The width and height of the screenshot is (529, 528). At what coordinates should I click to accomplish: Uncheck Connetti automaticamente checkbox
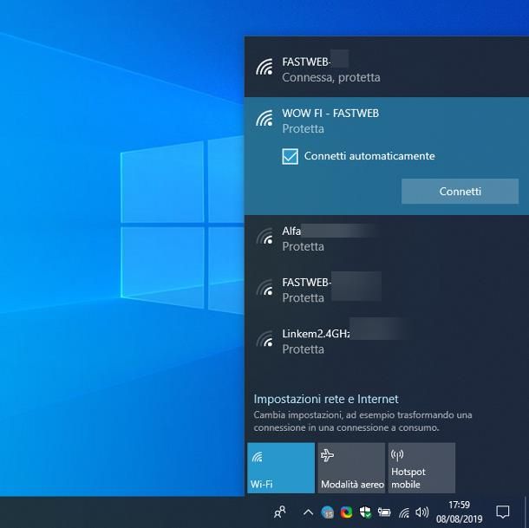[290, 157]
